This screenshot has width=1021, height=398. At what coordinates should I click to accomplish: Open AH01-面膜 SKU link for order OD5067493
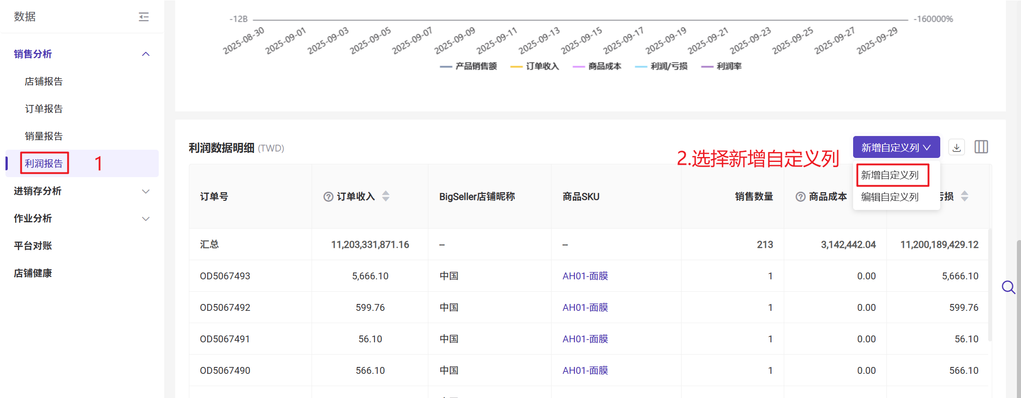[585, 276]
